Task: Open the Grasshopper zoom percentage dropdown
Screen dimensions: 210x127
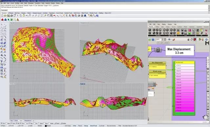Action: tap(162, 39)
